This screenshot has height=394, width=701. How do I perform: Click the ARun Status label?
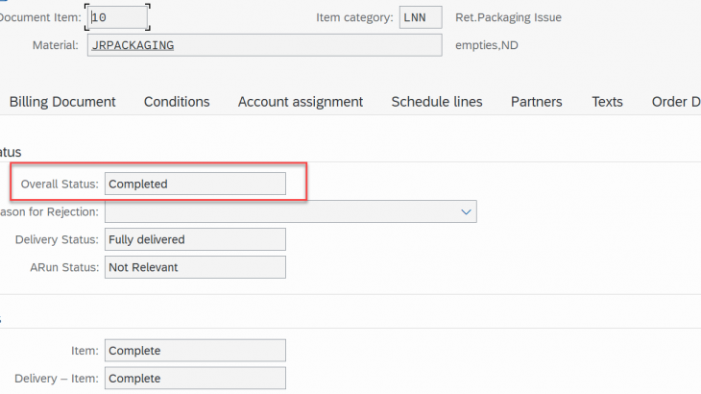coord(64,267)
